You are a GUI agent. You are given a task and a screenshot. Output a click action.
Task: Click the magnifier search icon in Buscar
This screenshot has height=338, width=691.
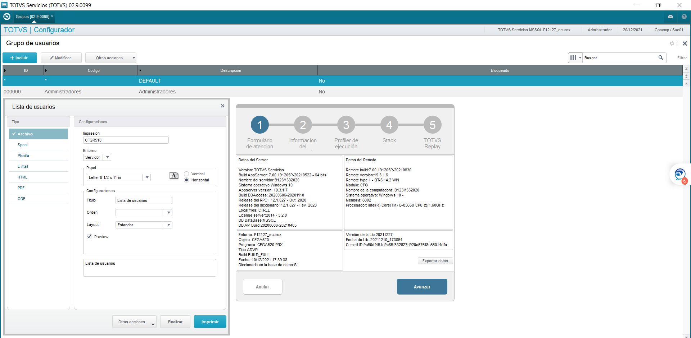661,57
